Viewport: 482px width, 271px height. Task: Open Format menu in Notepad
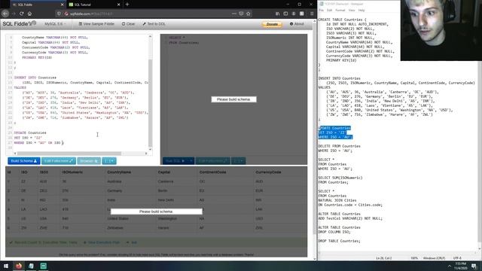coord(340,10)
